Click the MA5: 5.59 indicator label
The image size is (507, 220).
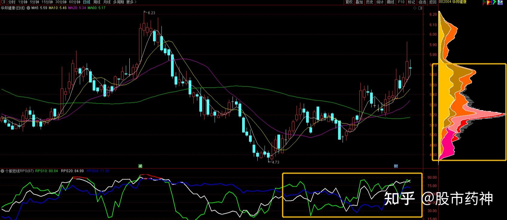(39, 8)
